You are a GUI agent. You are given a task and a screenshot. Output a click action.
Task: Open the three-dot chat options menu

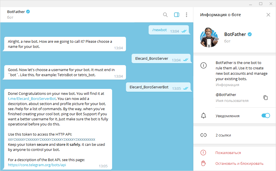(186, 15)
